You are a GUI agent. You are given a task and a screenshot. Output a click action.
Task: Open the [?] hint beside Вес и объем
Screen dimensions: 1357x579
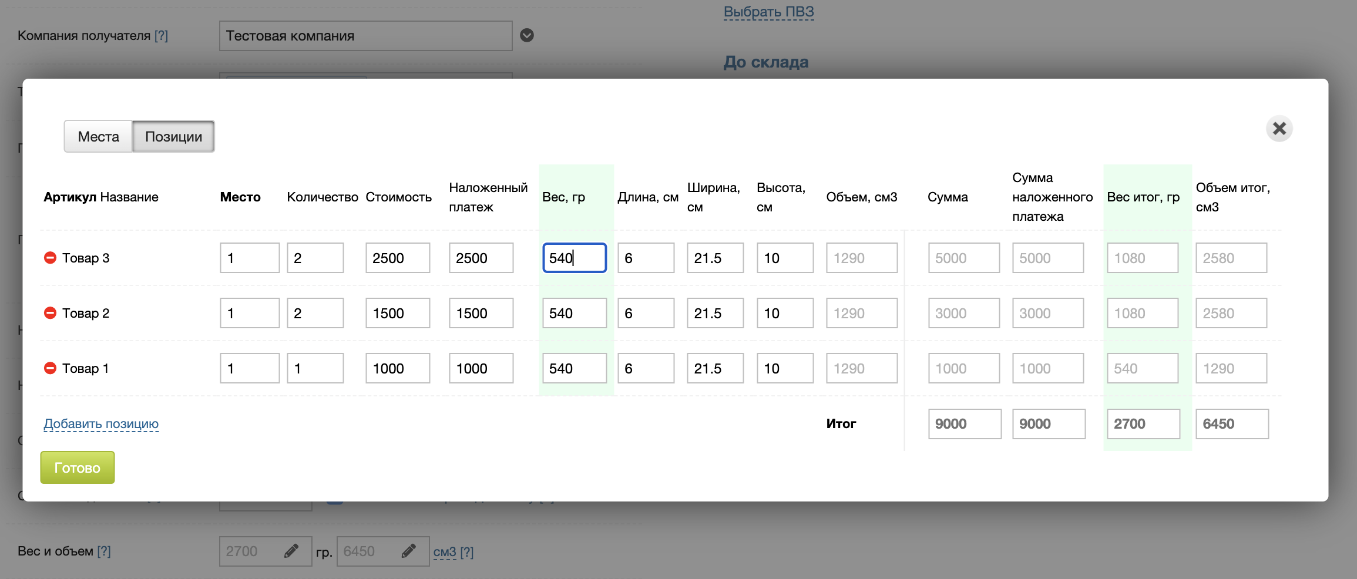pos(104,551)
